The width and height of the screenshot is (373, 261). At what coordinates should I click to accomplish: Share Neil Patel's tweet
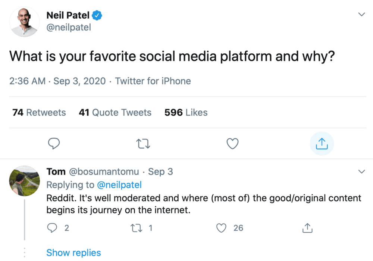[x=322, y=143]
